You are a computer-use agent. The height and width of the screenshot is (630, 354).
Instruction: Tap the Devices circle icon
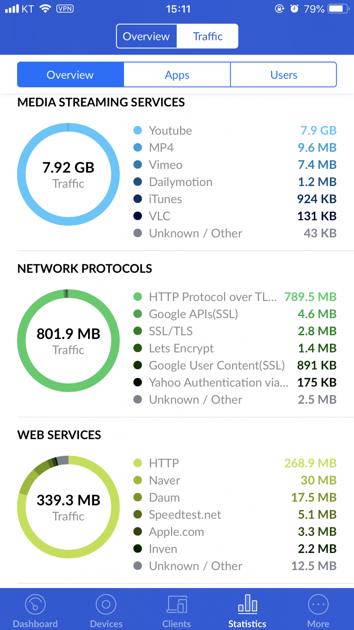click(x=106, y=605)
